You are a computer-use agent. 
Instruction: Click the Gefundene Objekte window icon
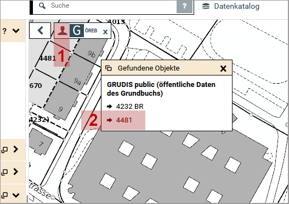[109, 68]
